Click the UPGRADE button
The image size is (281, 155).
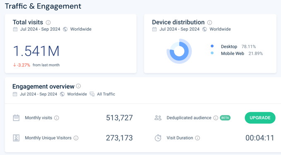point(260,118)
